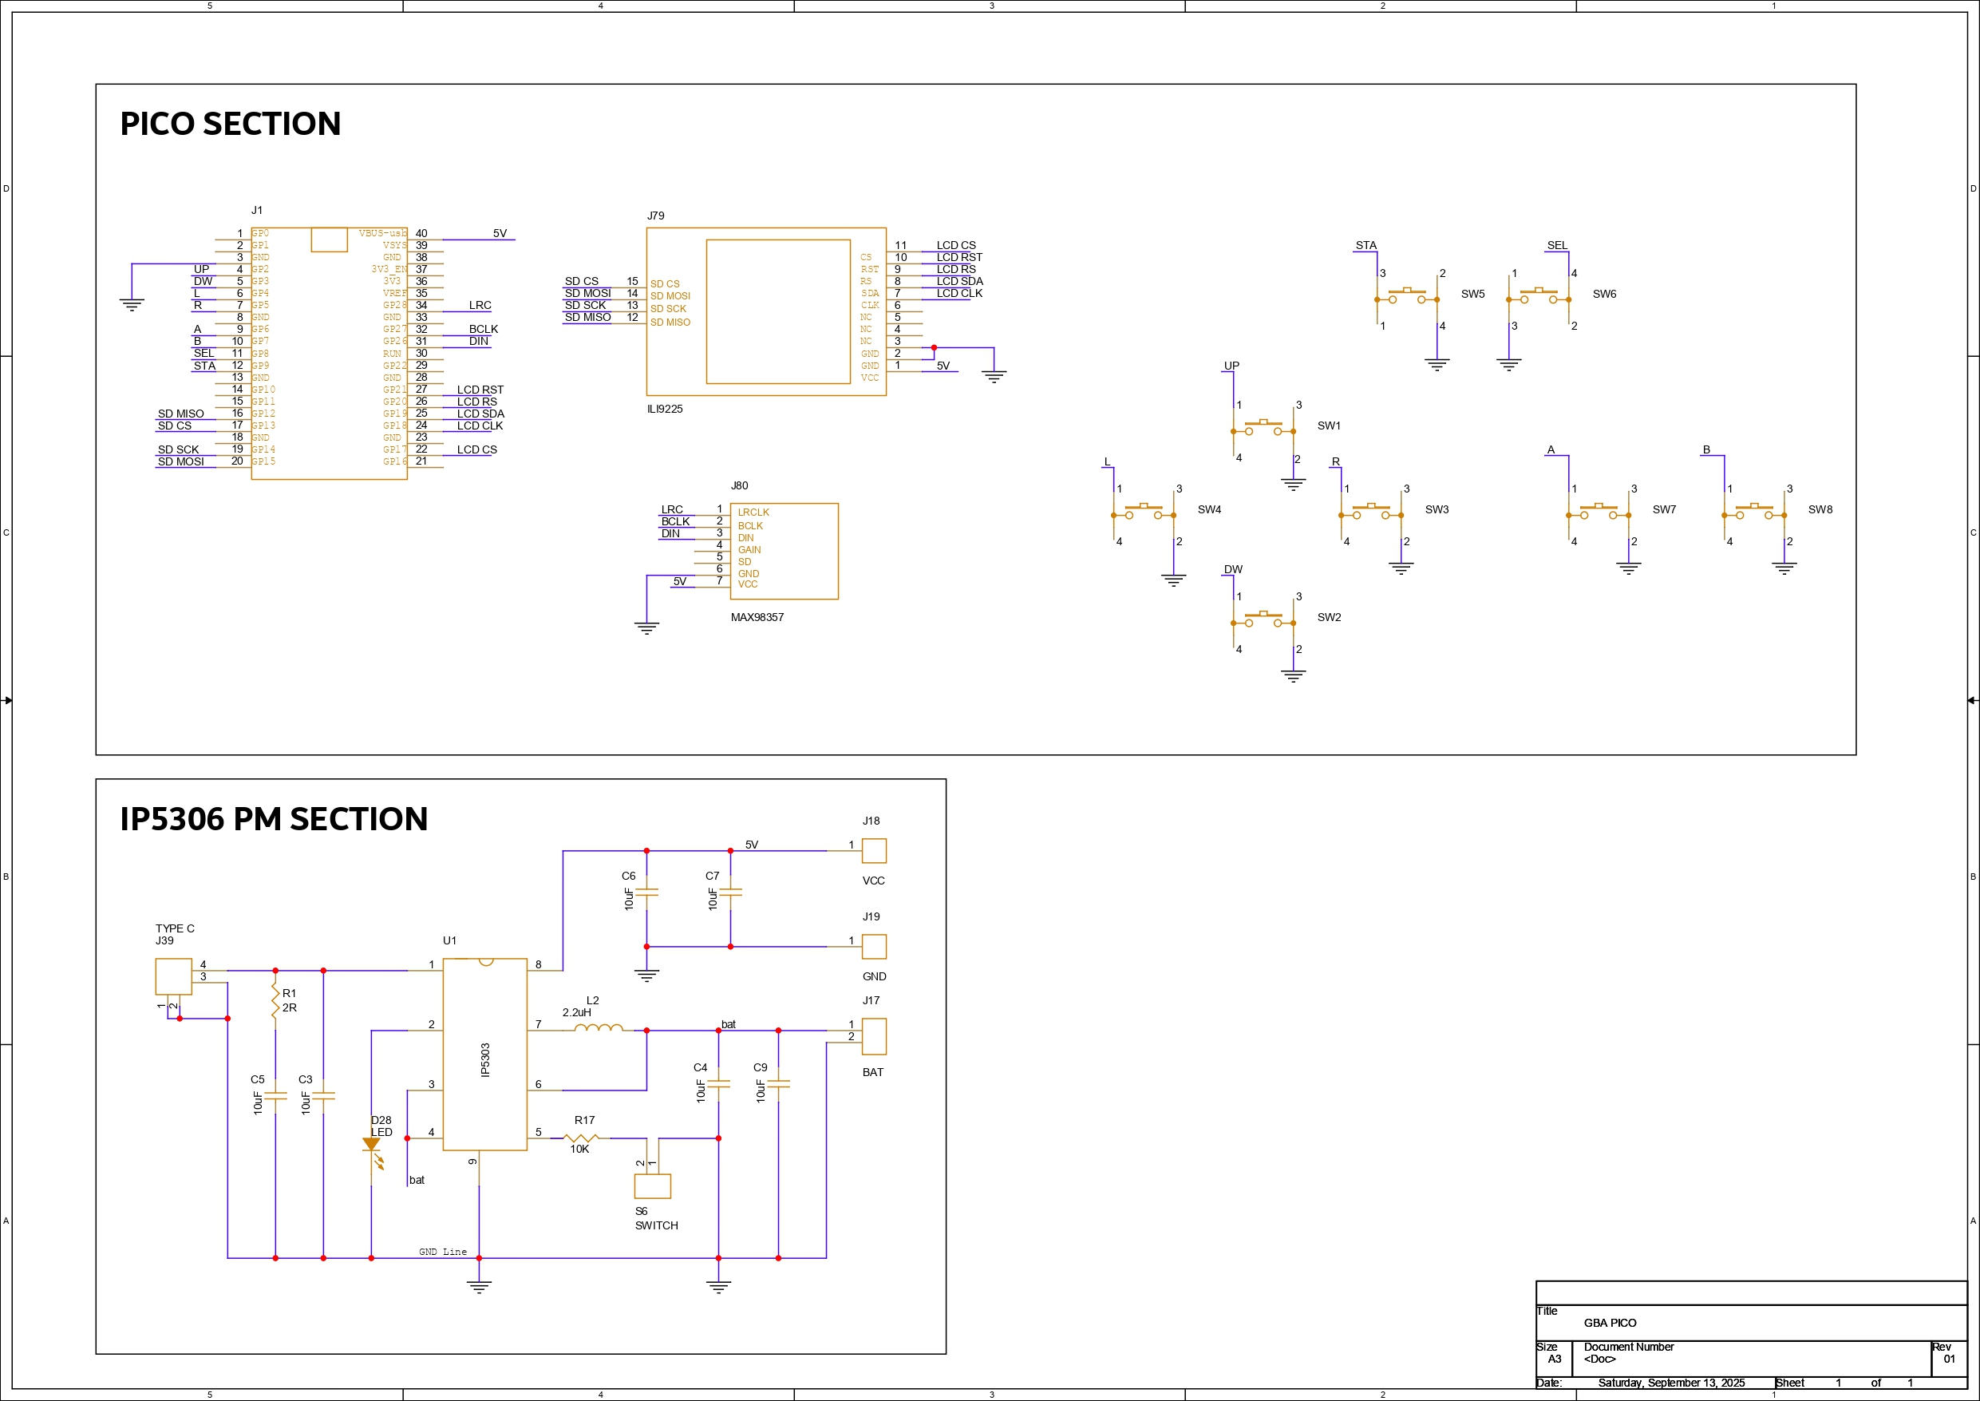Click the U1 IP5303 chip body
The height and width of the screenshot is (1401, 1980).
click(484, 1055)
